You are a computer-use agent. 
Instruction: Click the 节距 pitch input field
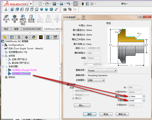(x=135, y=100)
